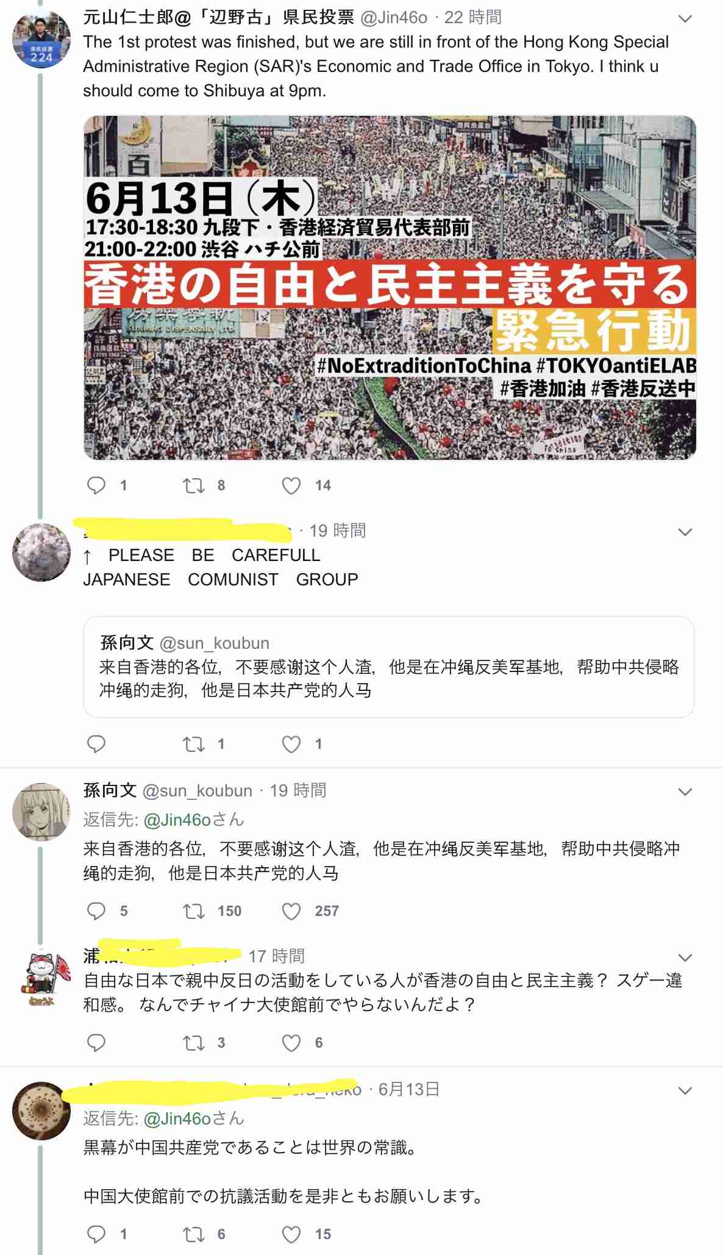Expand the options chevron on Jin46o's tweet
The width and height of the screenshot is (723, 1255).
(685, 19)
